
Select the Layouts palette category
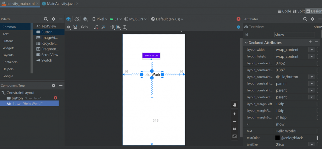click(x=15, y=55)
